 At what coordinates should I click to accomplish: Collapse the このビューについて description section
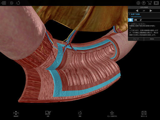coord(130,23)
